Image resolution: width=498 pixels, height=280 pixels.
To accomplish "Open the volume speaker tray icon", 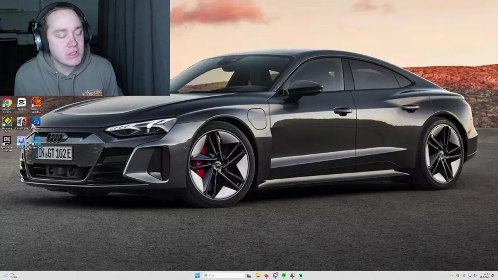I will (475, 275).
